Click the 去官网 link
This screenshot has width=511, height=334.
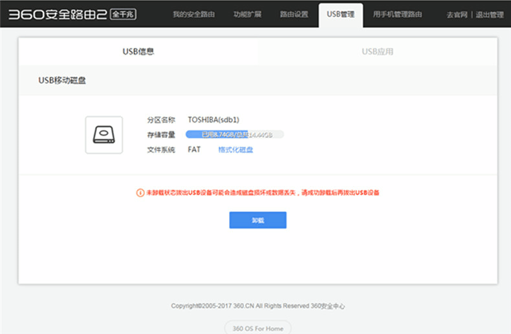pyautogui.click(x=457, y=15)
